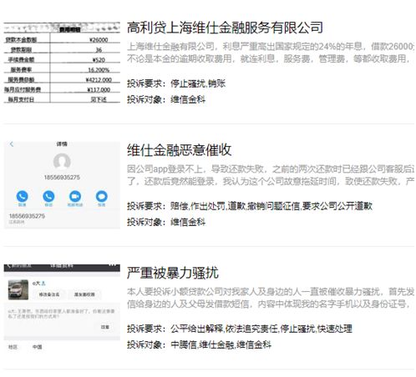Click ¥117.000 monthly fee cell
The height and width of the screenshot is (377, 416).
pyautogui.click(x=99, y=89)
